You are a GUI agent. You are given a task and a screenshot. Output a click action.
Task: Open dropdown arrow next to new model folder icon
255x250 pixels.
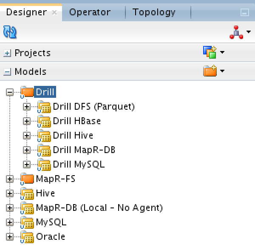222,71
